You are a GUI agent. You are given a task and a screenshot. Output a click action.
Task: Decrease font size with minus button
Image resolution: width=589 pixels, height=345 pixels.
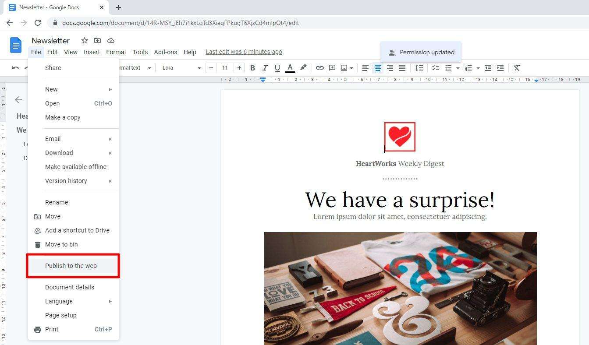[211, 68]
